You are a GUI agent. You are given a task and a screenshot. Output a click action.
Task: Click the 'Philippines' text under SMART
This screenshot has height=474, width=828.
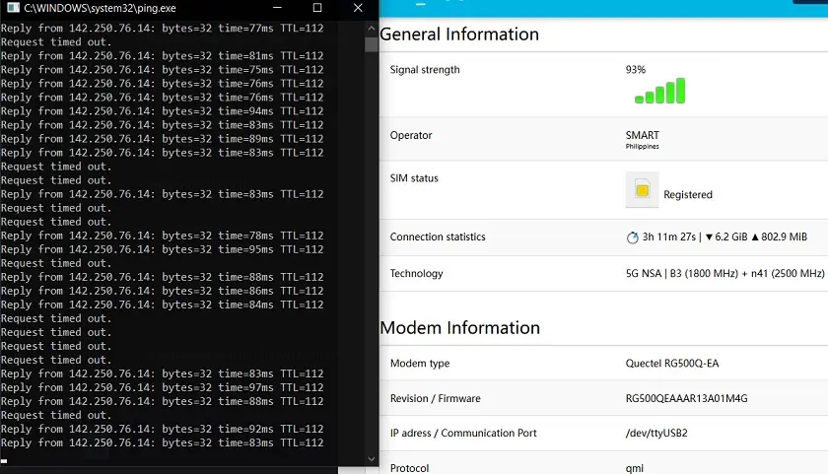(x=642, y=146)
